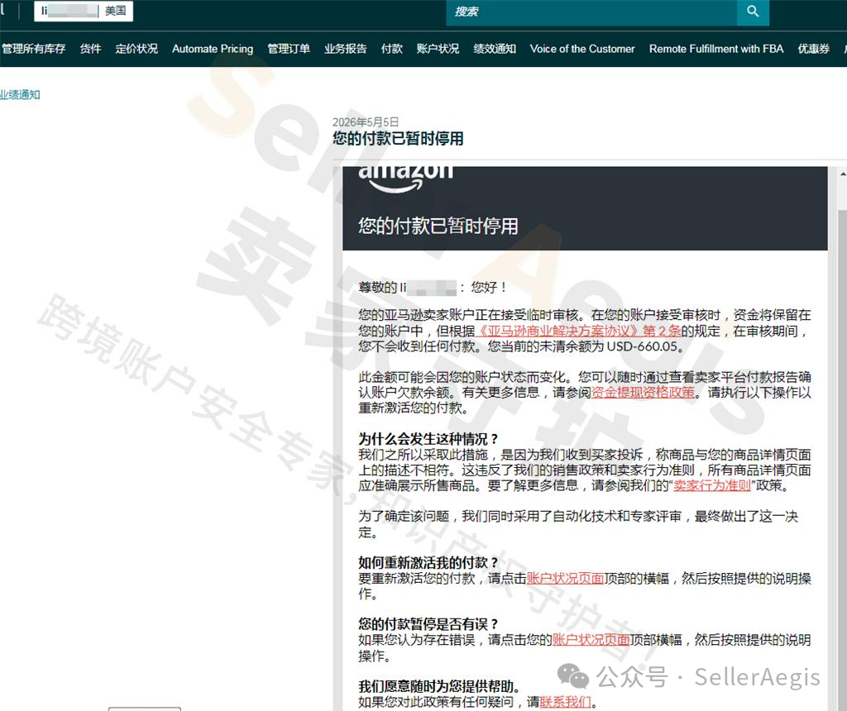Open 账户状况页面 link under 您的付款暂停是否有误
Viewport: 847px width, 711px height.
coord(591,639)
